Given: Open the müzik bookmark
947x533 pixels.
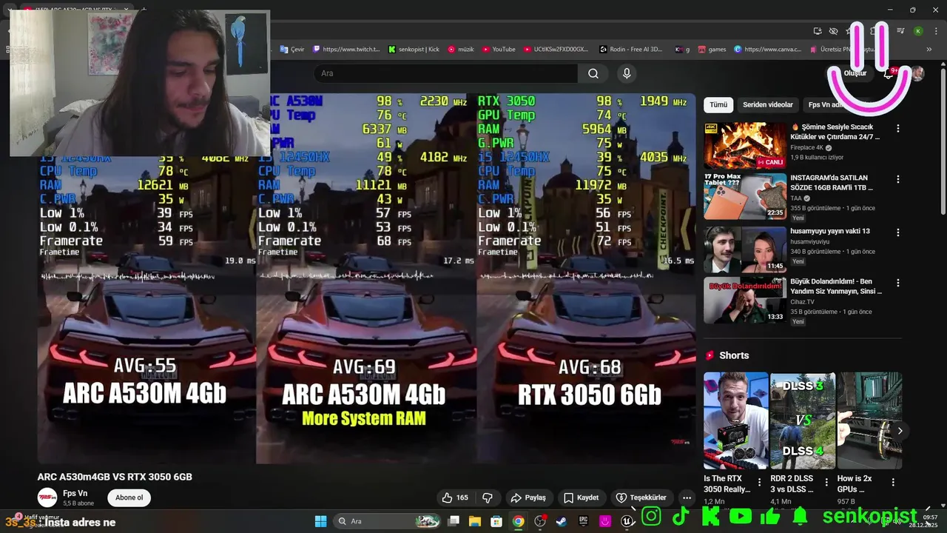Looking at the screenshot, I should [461, 50].
